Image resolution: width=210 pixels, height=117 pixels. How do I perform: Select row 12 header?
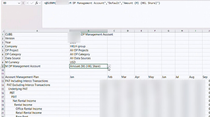pos(3,77)
